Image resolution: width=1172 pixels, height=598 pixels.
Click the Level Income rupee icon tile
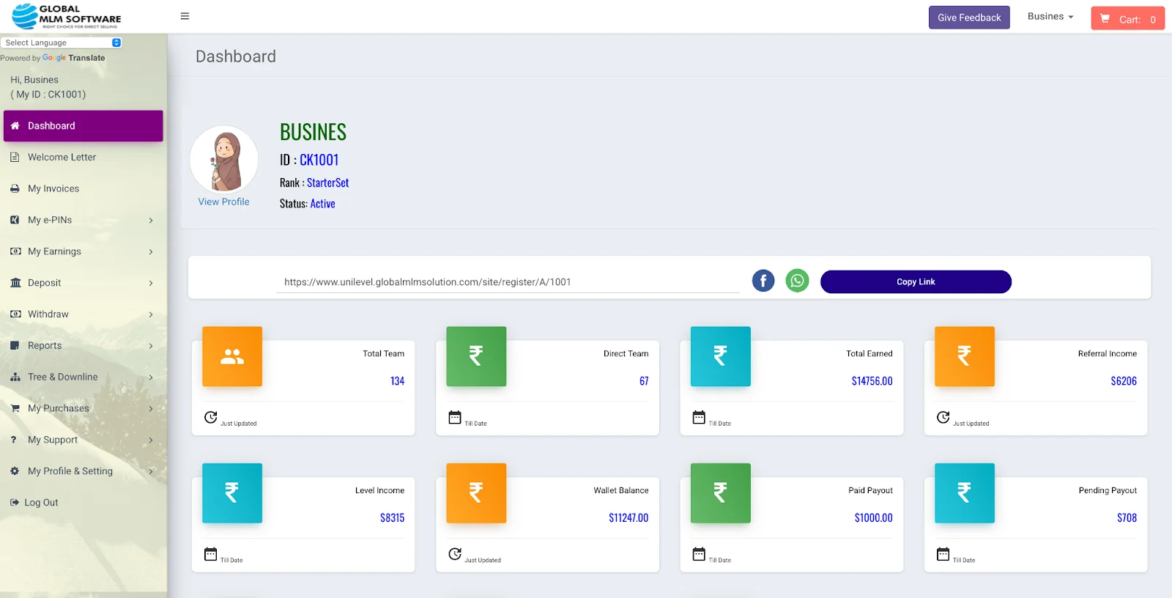click(232, 493)
